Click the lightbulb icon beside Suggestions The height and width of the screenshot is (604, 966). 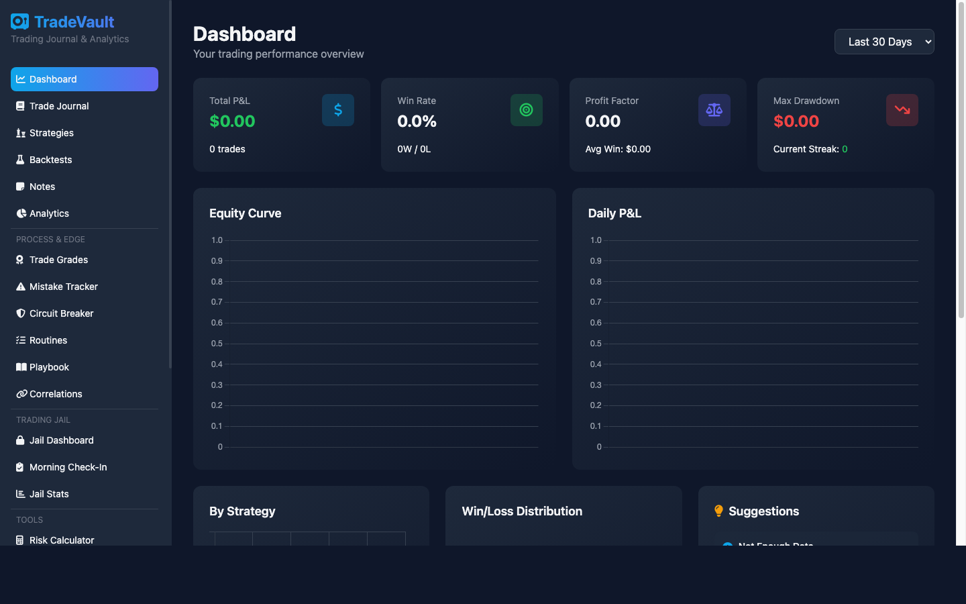tap(719, 510)
